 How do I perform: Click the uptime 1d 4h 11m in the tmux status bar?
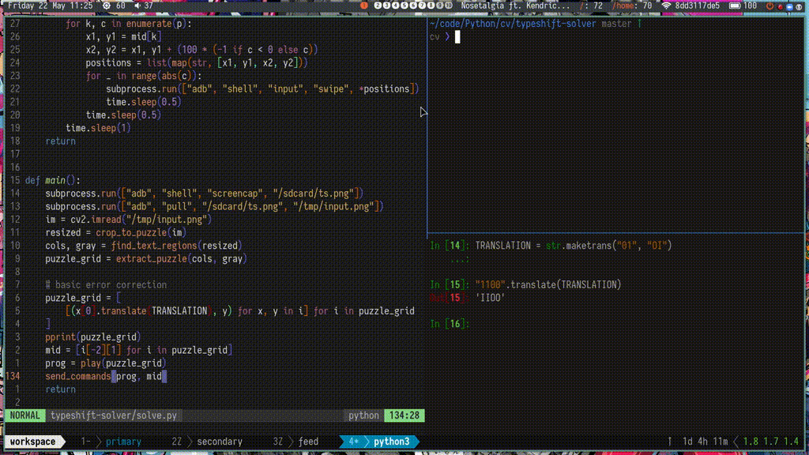click(705, 442)
